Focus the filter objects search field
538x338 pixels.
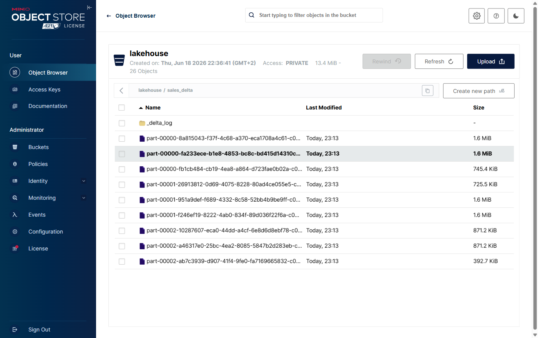click(x=314, y=15)
